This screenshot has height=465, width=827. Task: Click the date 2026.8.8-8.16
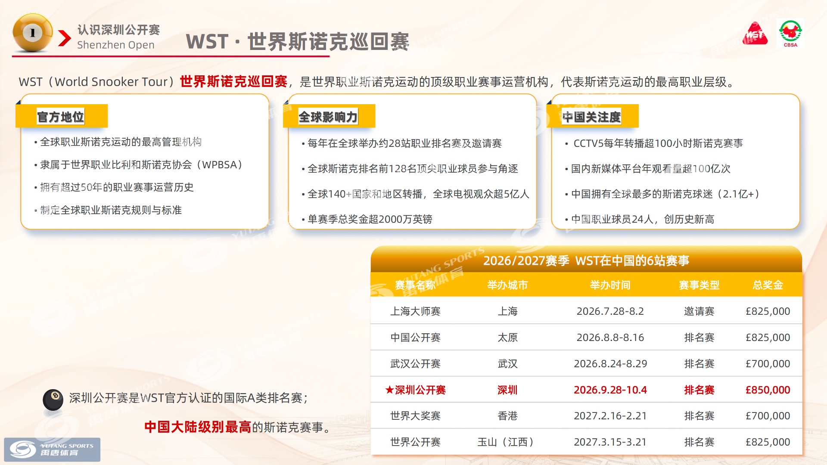(x=610, y=337)
